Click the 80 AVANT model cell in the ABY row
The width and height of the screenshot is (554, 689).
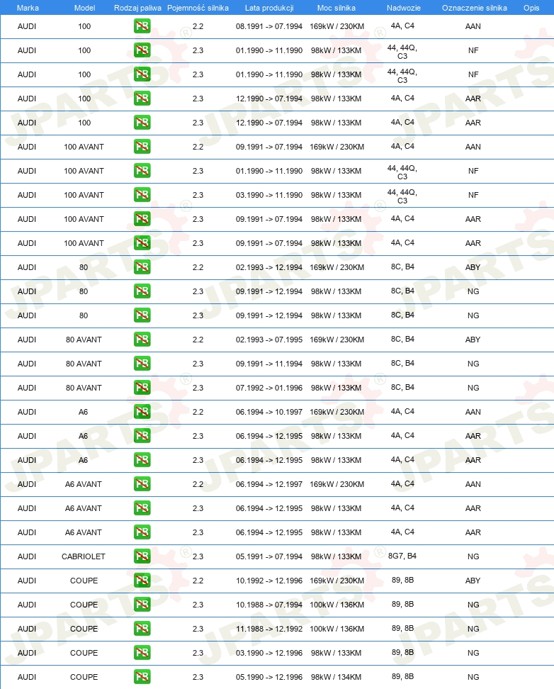point(84,340)
